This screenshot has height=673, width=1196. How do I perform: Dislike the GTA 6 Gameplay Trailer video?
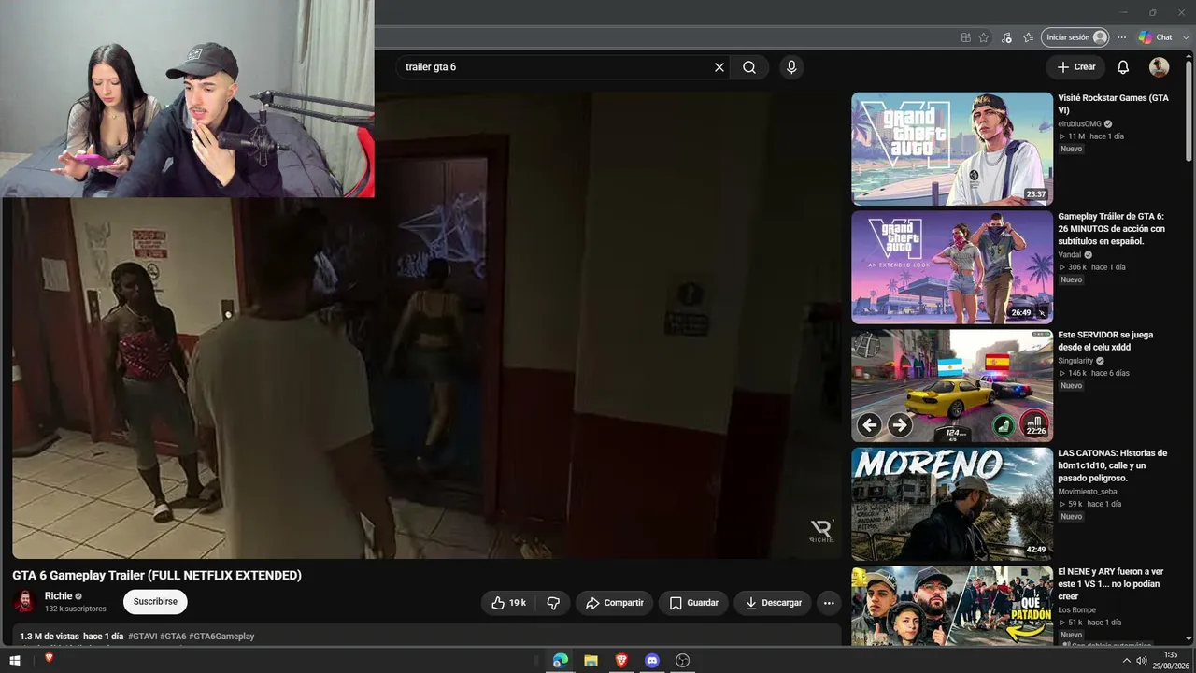pos(553,603)
